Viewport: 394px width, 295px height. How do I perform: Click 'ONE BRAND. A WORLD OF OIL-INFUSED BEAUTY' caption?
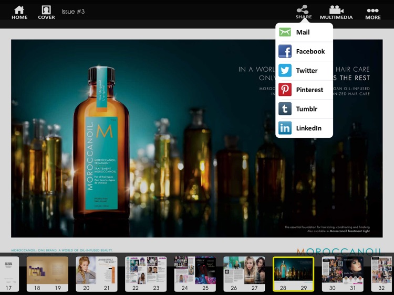[75, 250]
